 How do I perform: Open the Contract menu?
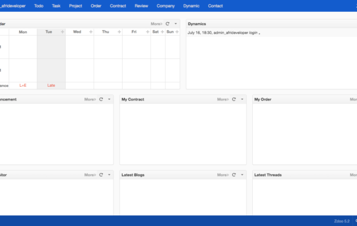coord(118,6)
